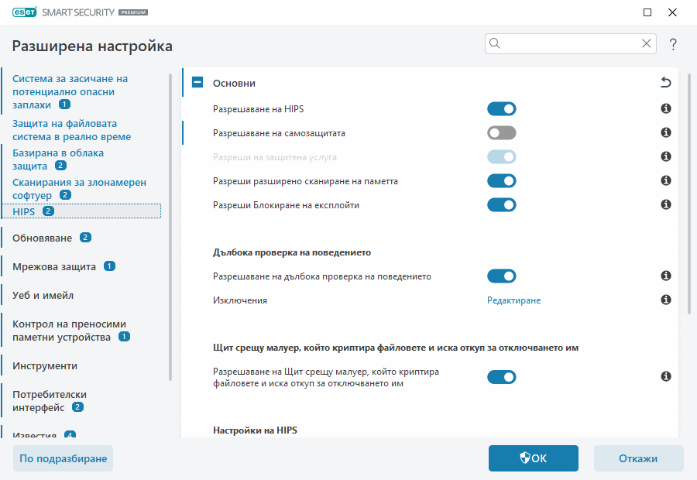
Task: Click the revert arrow icon for Основни section
Action: tap(665, 82)
